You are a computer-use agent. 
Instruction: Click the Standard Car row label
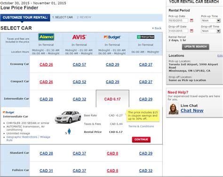[x=19, y=153]
